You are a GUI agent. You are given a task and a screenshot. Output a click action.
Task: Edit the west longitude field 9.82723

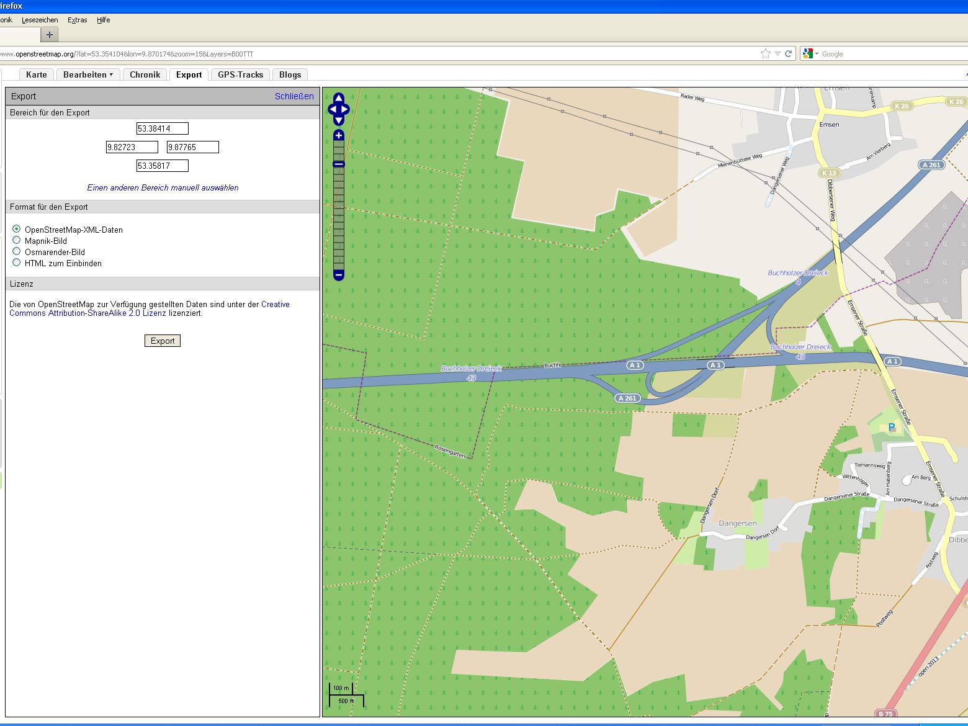click(132, 147)
